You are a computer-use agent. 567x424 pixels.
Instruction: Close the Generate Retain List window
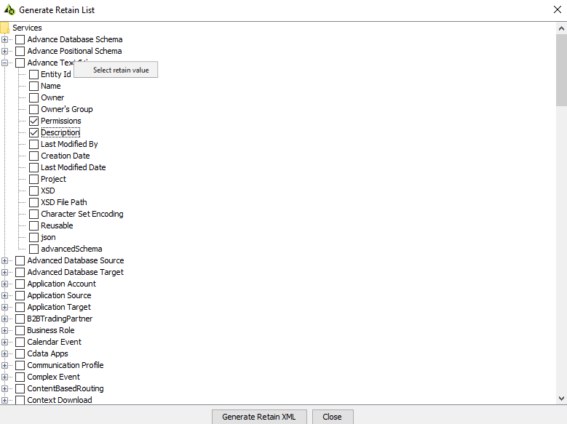[x=557, y=9]
